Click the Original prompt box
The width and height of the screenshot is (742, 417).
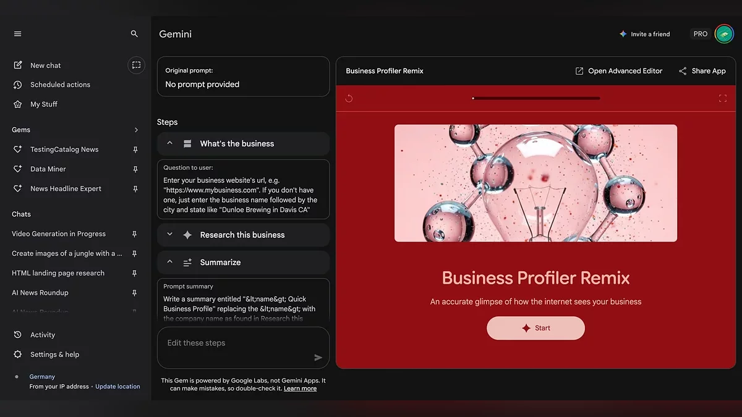(x=243, y=77)
